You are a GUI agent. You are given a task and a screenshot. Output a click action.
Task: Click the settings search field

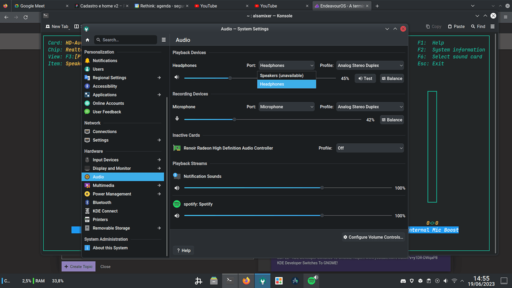(126, 40)
